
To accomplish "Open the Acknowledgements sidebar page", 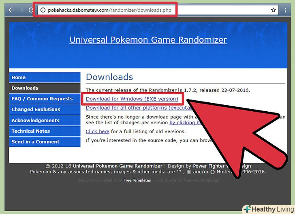I will point(45,120).
